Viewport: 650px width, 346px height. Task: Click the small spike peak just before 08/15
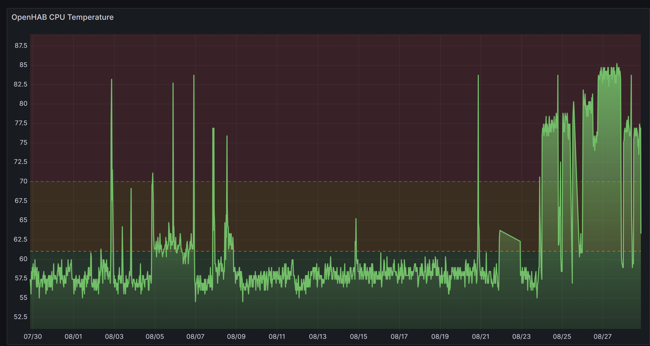pyautogui.click(x=356, y=219)
